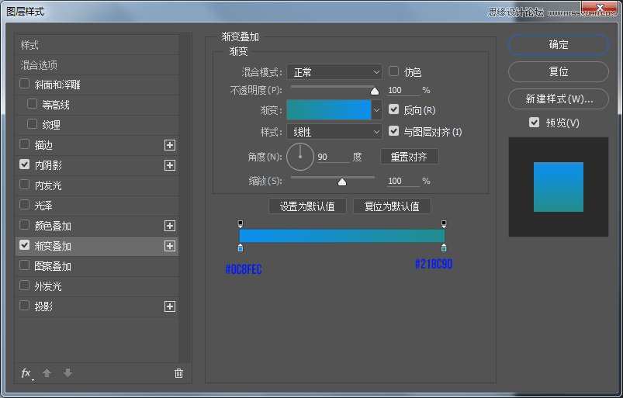Toggle the 预览(V) preview checkbox
623x398 pixels.
[x=534, y=123]
